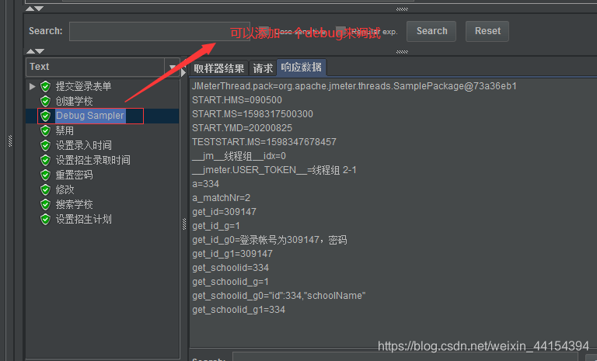Select 创建学校 sampler result

point(75,101)
